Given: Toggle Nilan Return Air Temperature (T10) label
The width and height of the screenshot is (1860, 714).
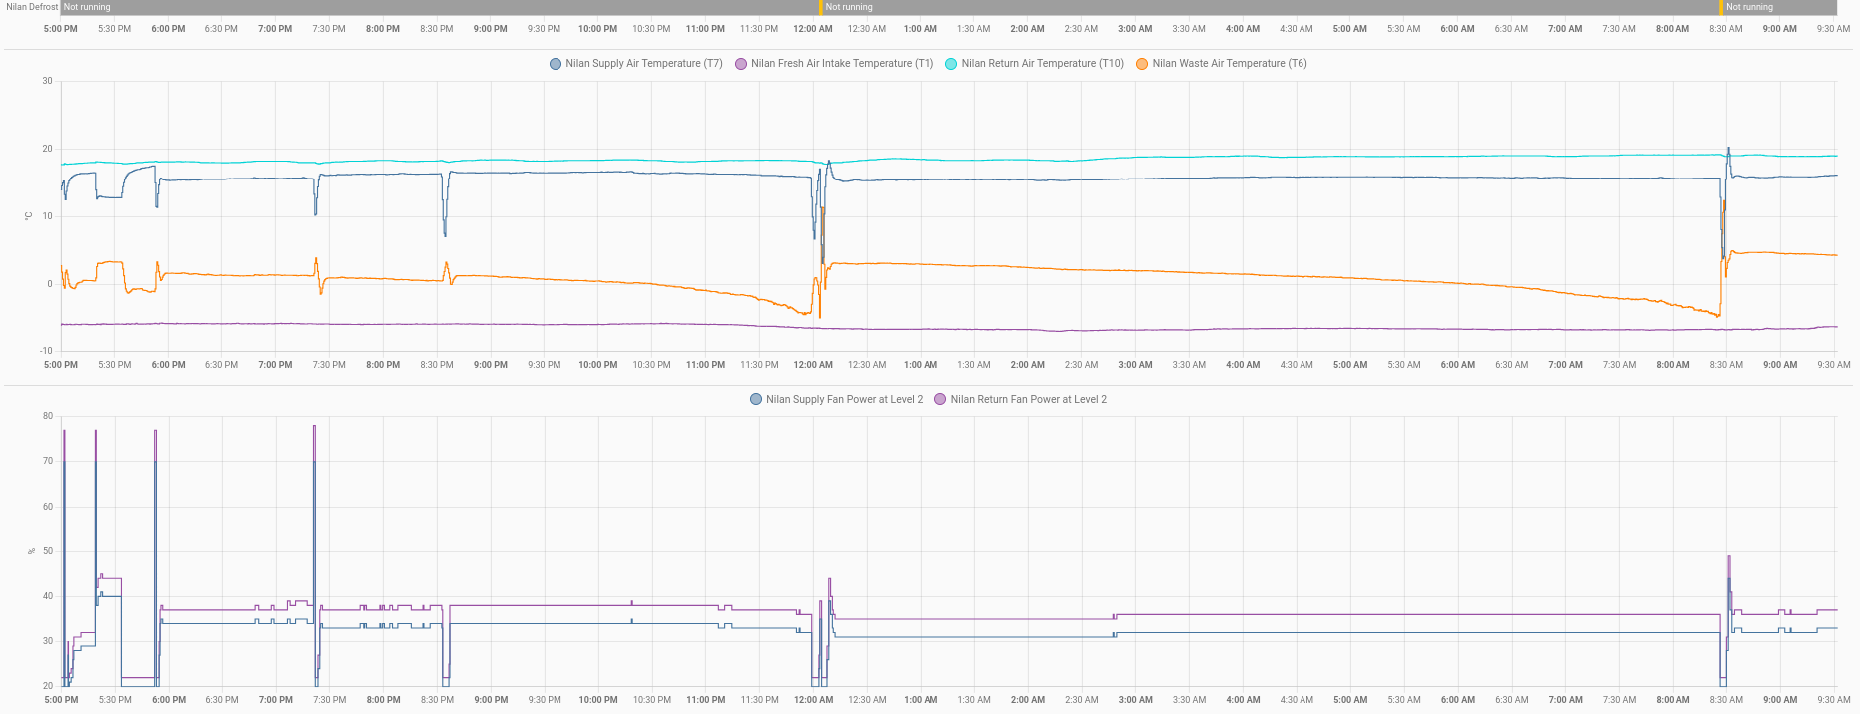Looking at the screenshot, I should tap(1042, 64).
